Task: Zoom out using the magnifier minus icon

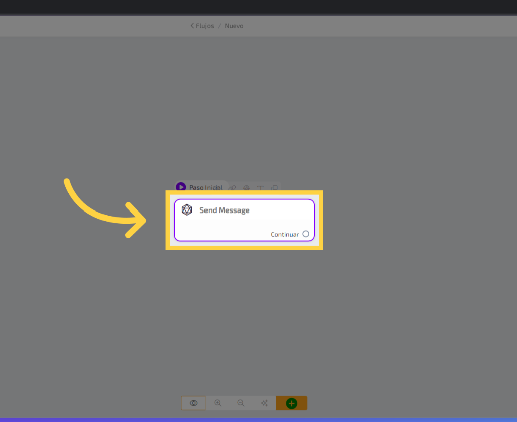Action: coord(241,403)
